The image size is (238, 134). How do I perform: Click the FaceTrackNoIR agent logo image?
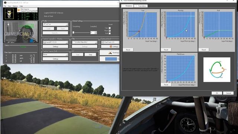click(x=9, y=14)
